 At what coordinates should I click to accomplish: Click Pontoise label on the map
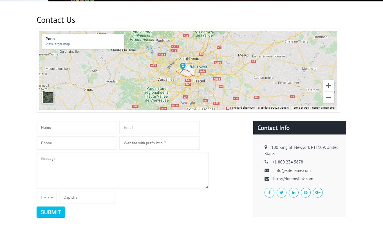click(163, 41)
